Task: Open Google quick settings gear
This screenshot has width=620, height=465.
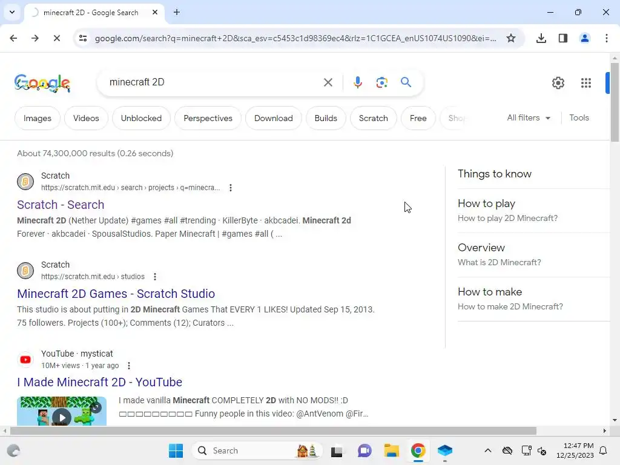Action: pos(558,83)
